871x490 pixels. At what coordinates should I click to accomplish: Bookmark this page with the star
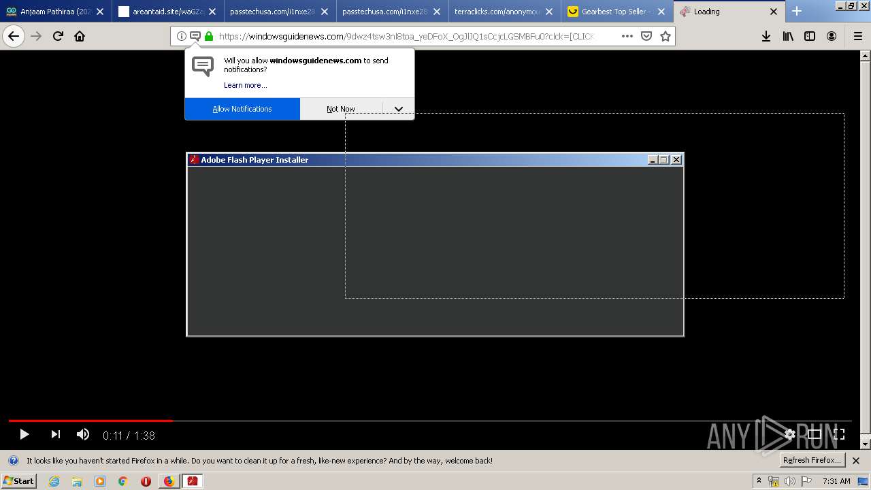[665, 36]
